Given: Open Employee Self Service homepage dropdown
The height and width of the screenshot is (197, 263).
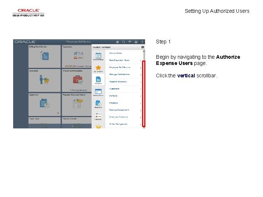Looking at the screenshot, I should [x=78, y=42].
